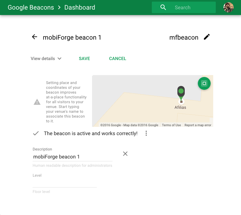Click the CANCEL button

(x=118, y=58)
